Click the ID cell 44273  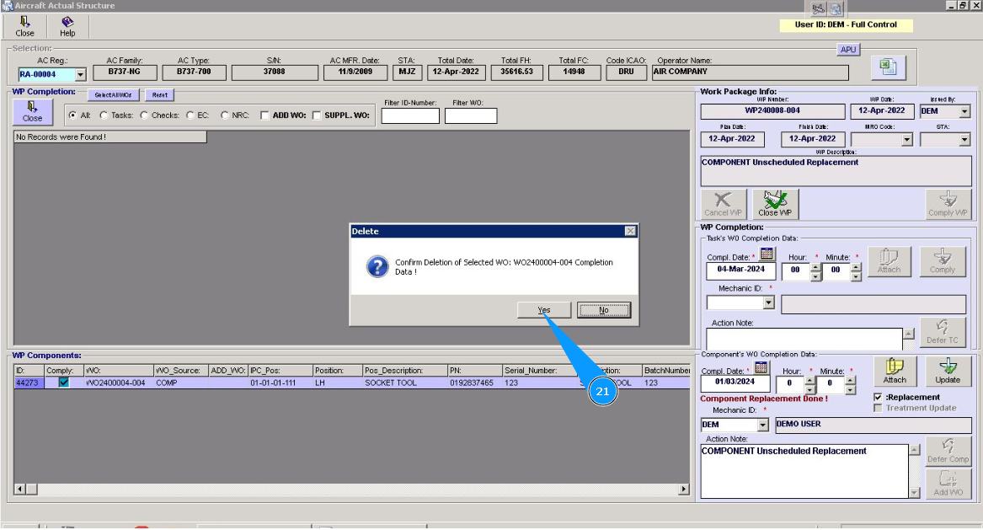pyautogui.click(x=29, y=383)
